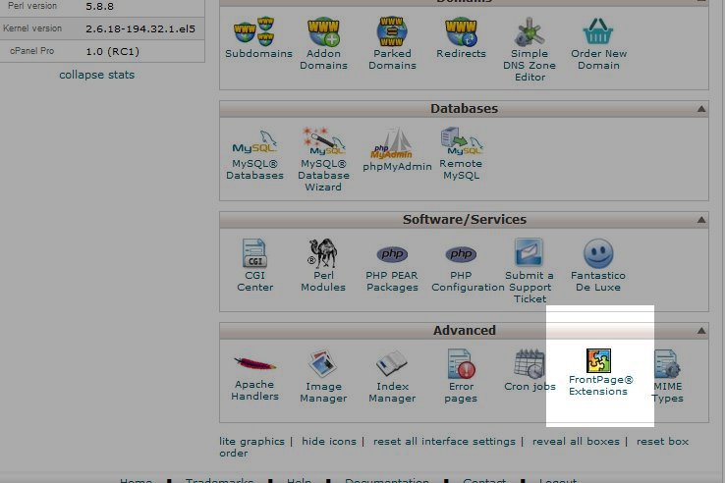Launch Fantastico De Luxe icon

[x=598, y=255]
